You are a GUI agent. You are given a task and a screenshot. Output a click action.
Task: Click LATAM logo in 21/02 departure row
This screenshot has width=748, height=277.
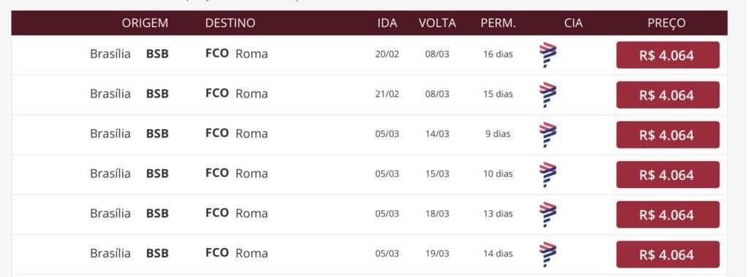(x=548, y=95)
